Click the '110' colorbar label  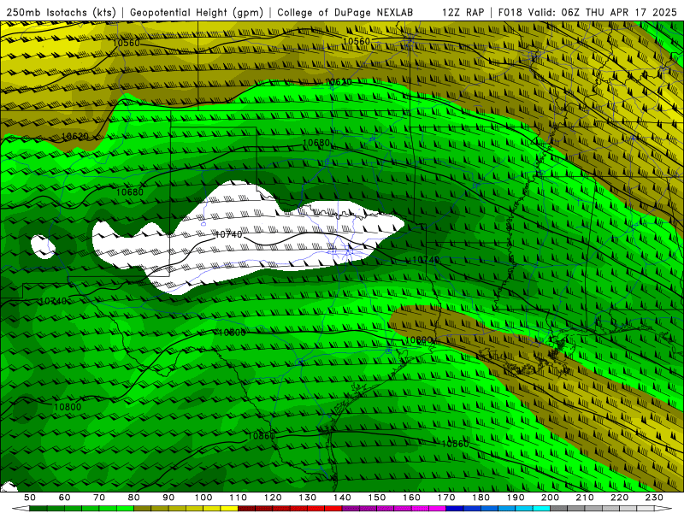239,498
